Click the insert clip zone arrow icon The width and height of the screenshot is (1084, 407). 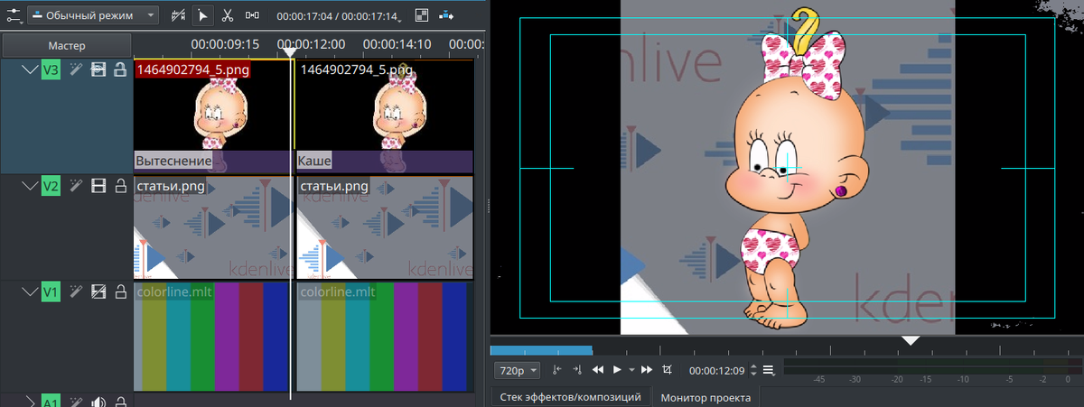pyautogui.click(x=447, y=15)
